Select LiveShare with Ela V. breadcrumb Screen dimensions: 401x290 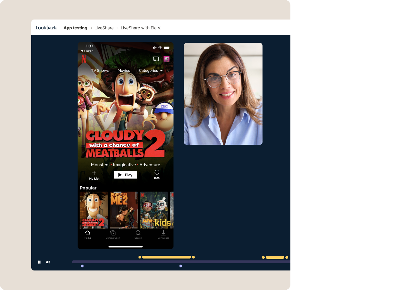click(x=141, y=28)
